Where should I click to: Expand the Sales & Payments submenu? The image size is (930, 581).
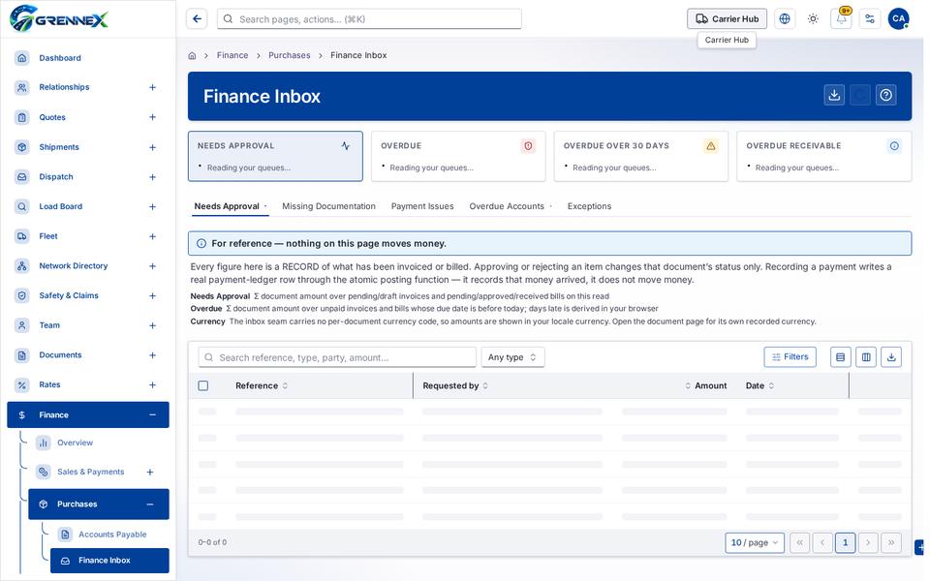pyautogui.click(x=150, y=472)
